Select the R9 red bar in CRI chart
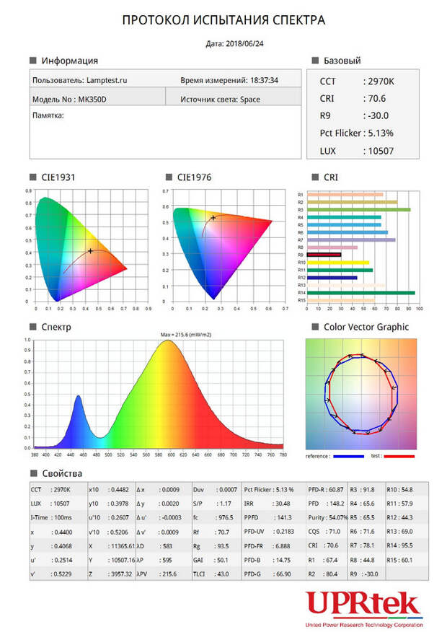Image resolution: width=447 pixels, height=632 pixels. 324,255
